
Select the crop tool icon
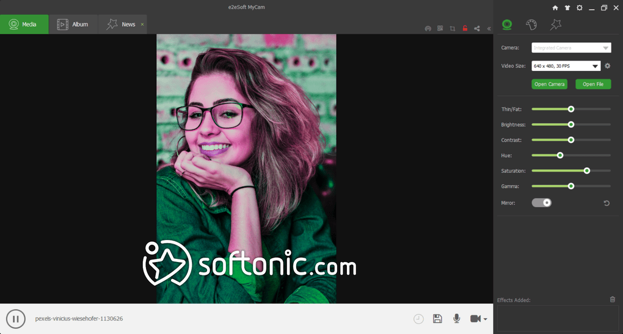click(x=453, y=29)
